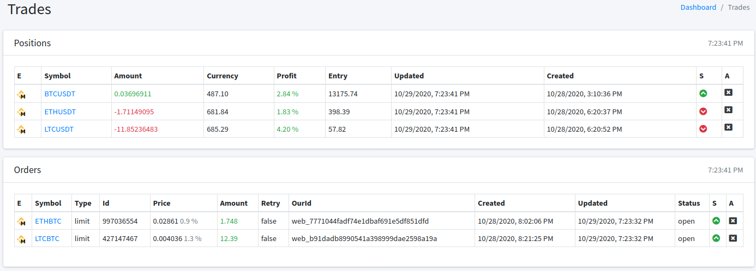Screen dimensions: 756x271
Task: Click the Profit column header in Positions
Action: pyautogui.click(x=287, y=76)
